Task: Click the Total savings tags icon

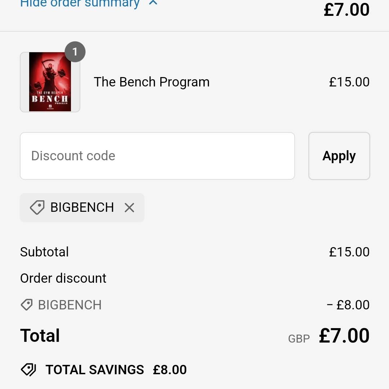Action: coord(28,370)
